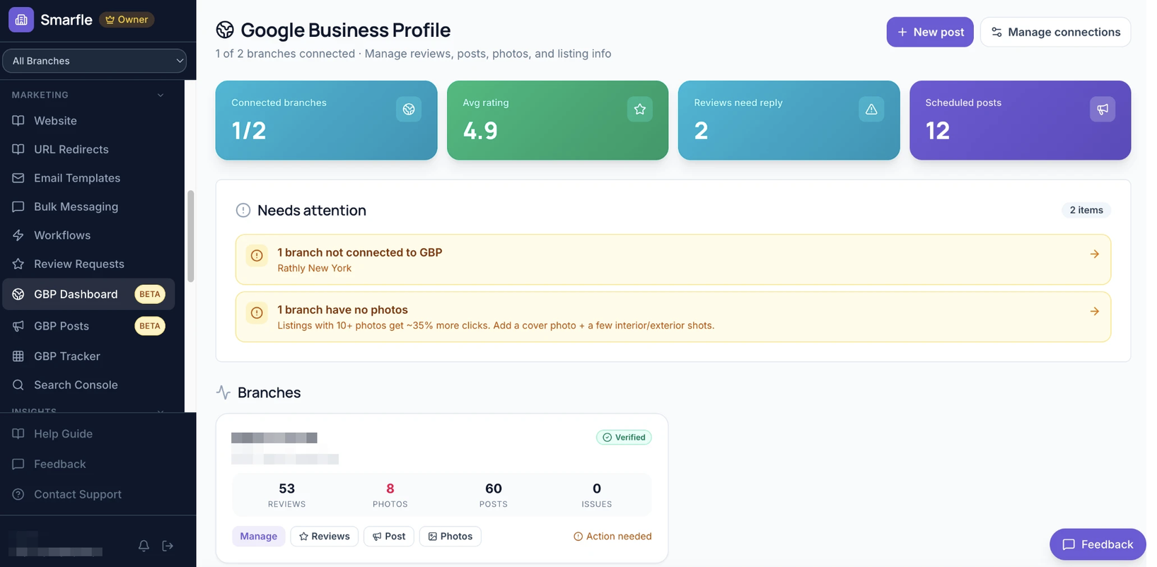1157x567 pixels.
Task: Open the All Branches dropdown
Action: (x=94, y=61)
